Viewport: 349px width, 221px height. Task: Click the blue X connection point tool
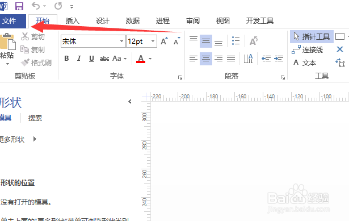tap(340, 49)
